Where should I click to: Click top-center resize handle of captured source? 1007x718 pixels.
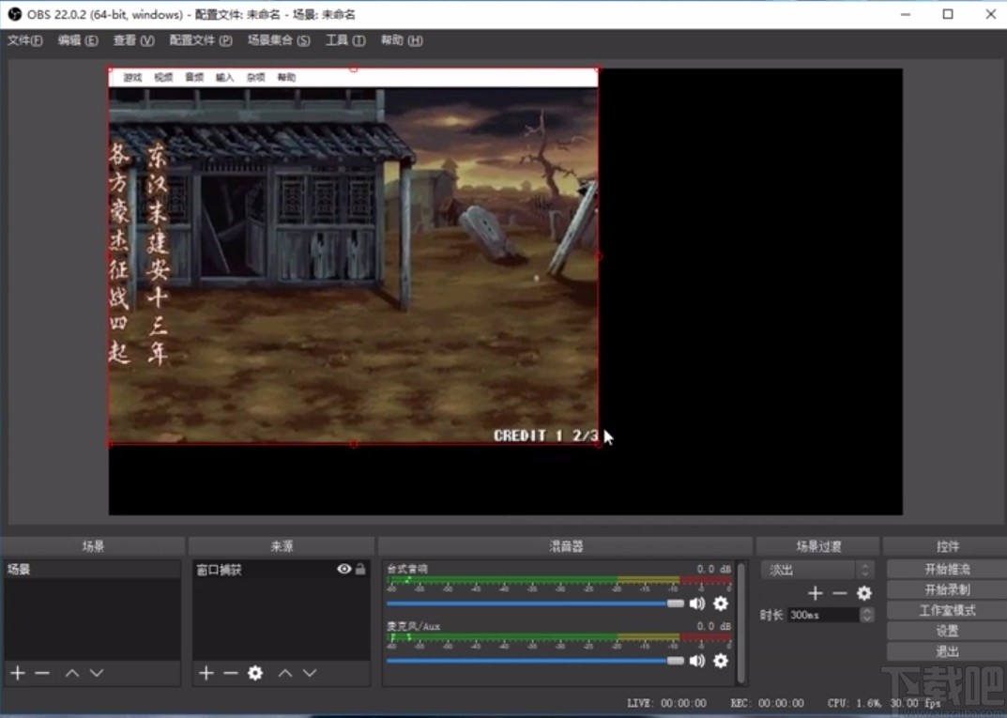[x=353, y=69]
